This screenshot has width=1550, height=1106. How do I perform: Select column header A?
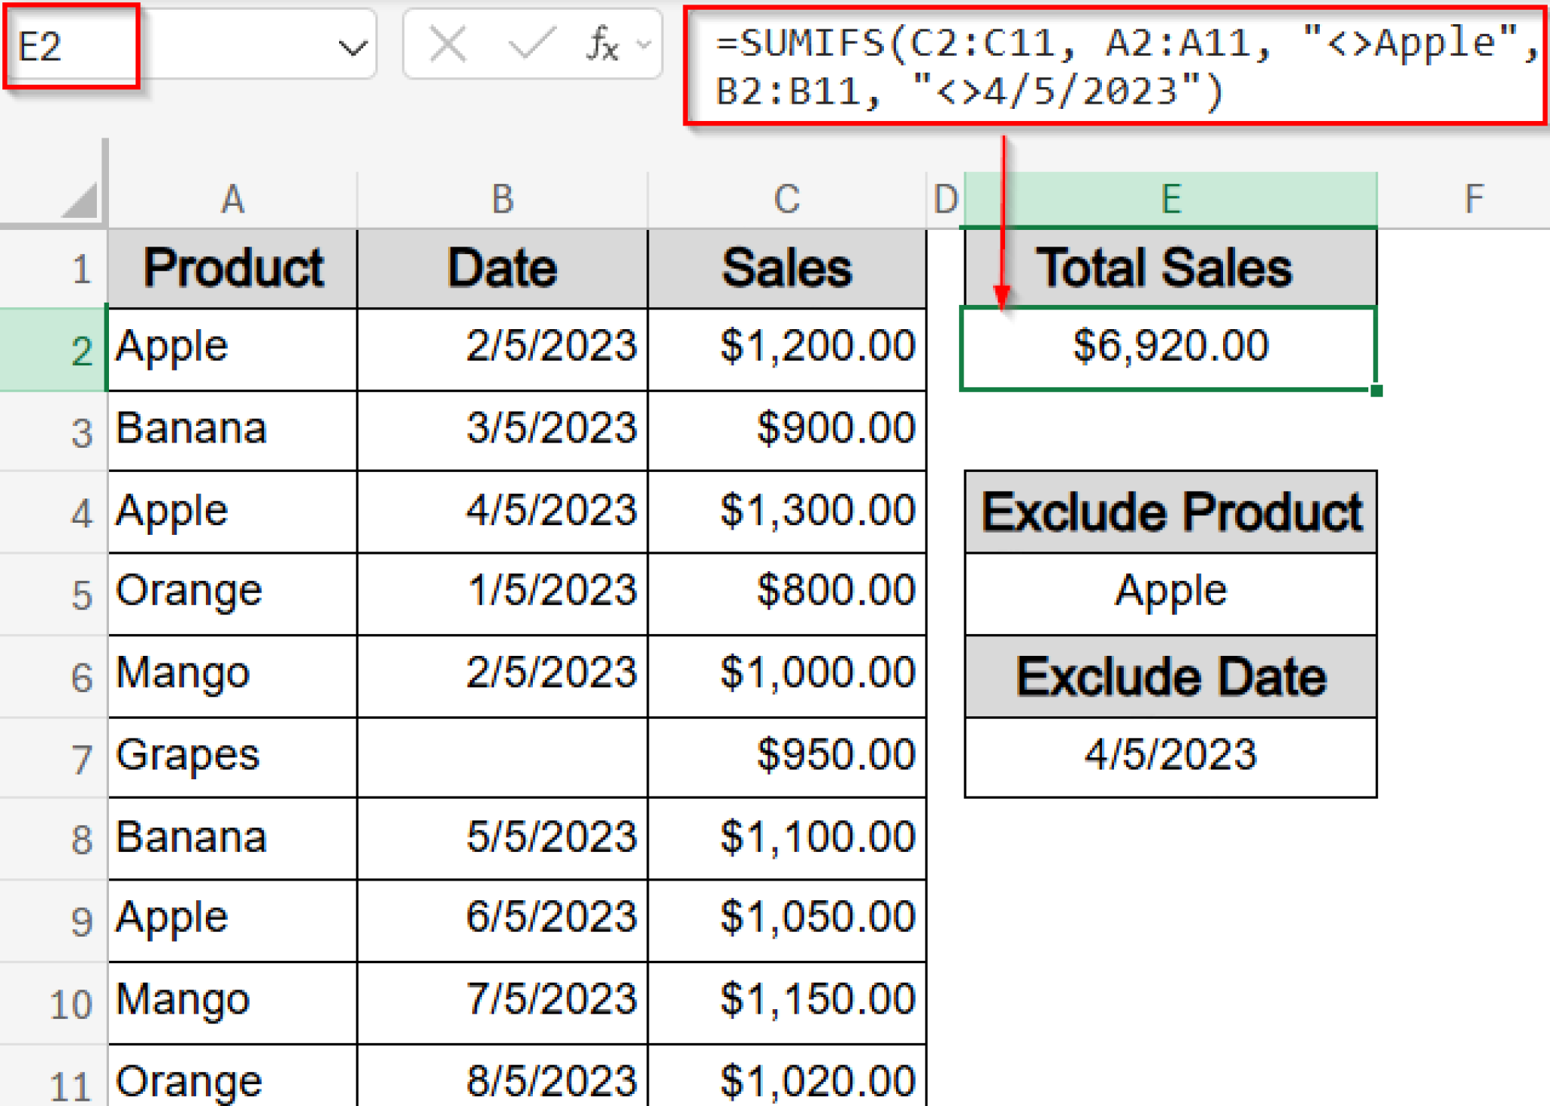(232, 198)
